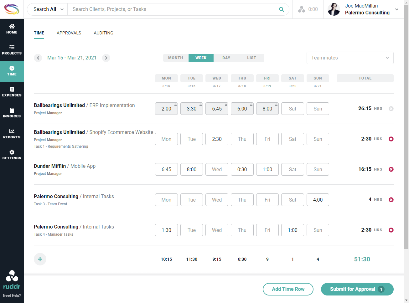Click the Ruddr logo at sidebar bottom
The width and height of the screenshot is (409, 303).
[12, 280]
